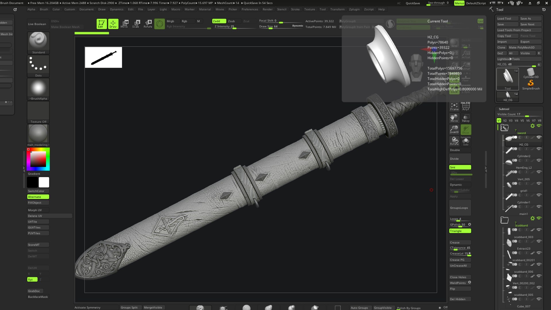Open the material sphere picker
The image size is (551, 310).
(38, 135)
